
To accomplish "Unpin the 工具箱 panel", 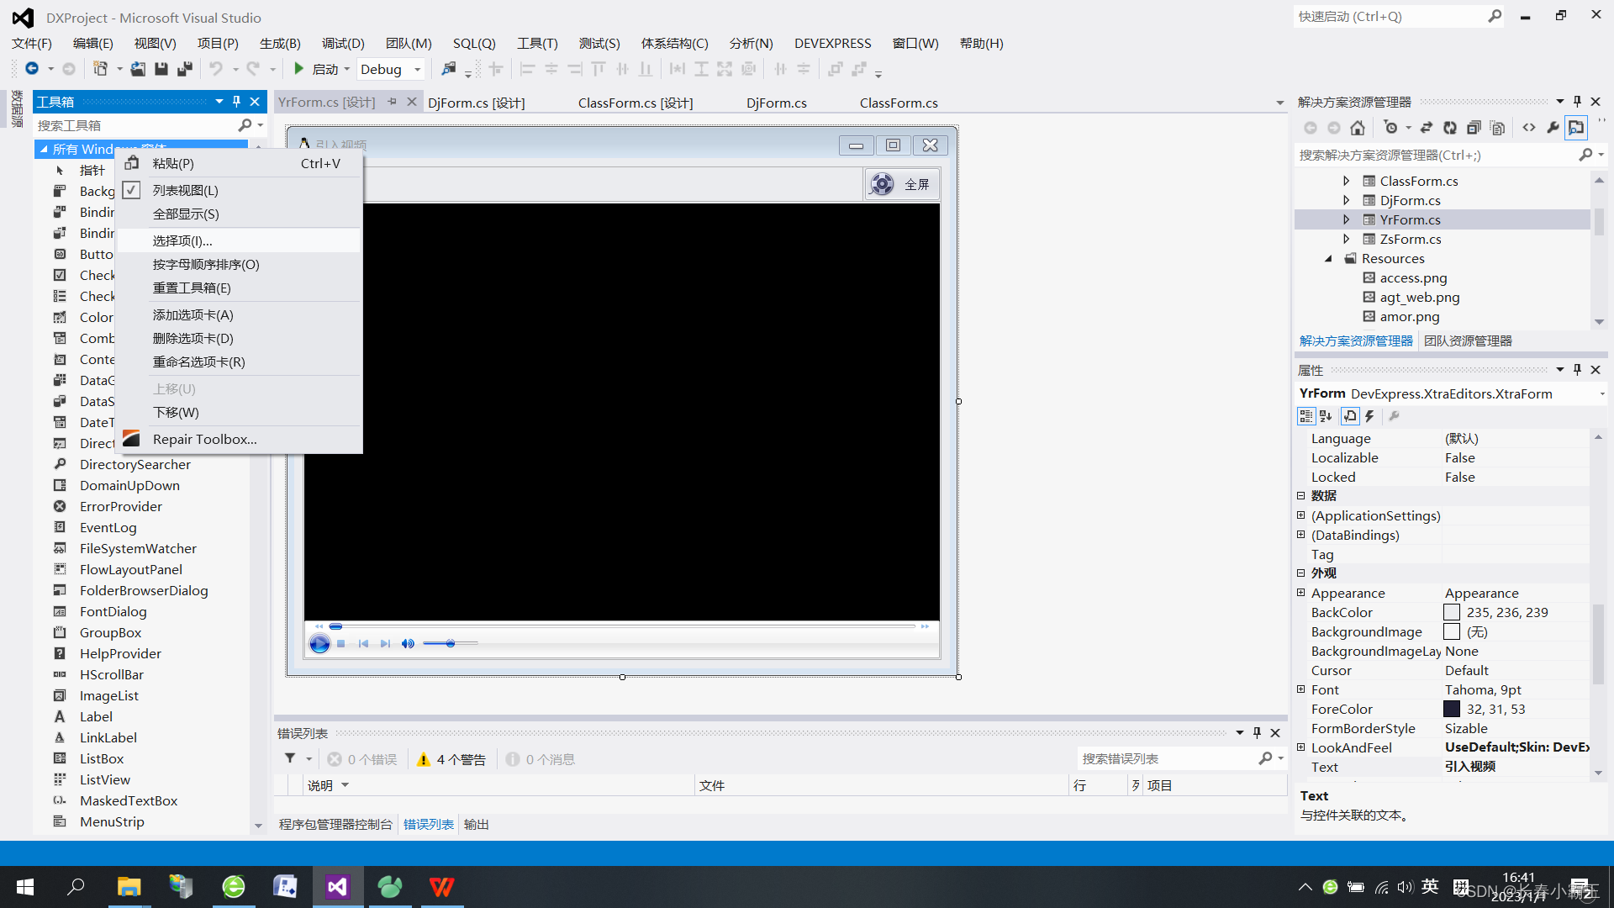I will tap(236, 101).
